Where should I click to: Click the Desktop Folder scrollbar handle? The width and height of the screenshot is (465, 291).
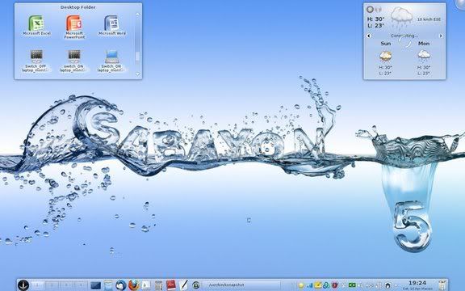click(x=137, y=56)
